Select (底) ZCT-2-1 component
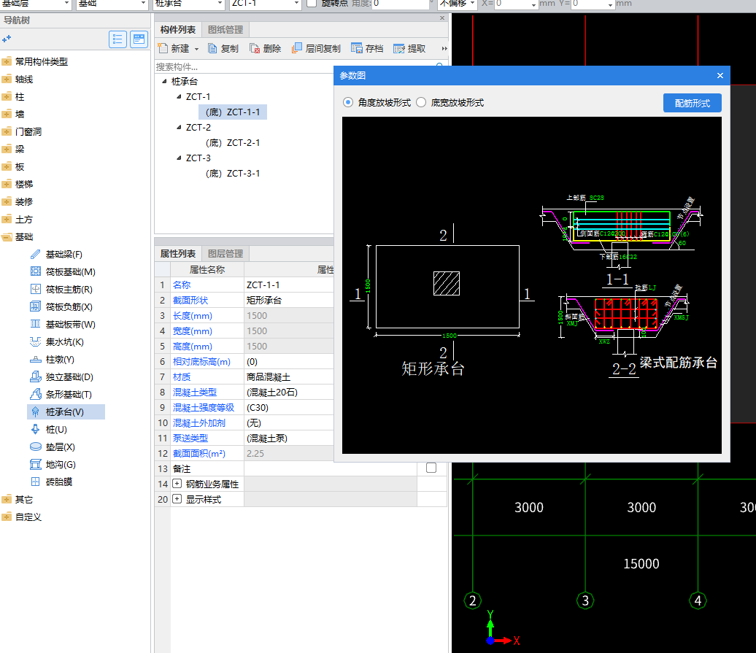756x653 pixels. click(x=233, y=143)
